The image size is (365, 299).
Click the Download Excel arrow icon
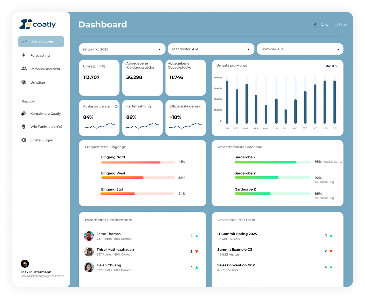point(315,25)
